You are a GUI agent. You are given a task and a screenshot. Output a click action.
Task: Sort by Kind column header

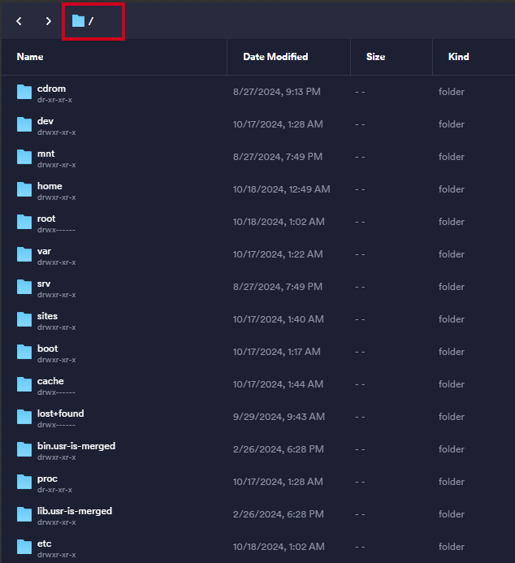458,57
